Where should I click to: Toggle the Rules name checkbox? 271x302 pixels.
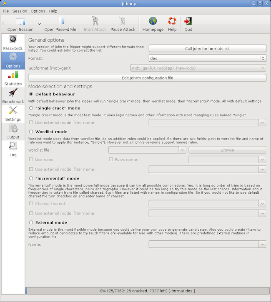(111, 160)
